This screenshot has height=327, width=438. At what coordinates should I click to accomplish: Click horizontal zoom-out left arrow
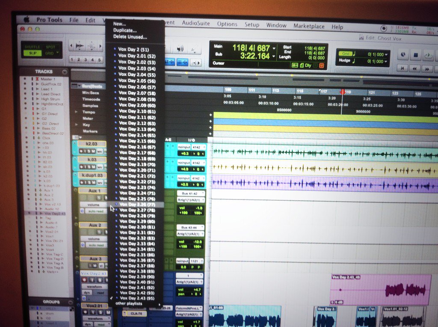(71, 46)
